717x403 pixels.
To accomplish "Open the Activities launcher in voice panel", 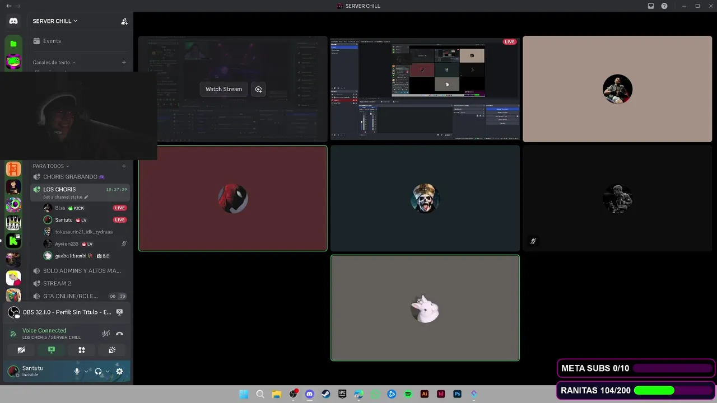I will point(82,350).
